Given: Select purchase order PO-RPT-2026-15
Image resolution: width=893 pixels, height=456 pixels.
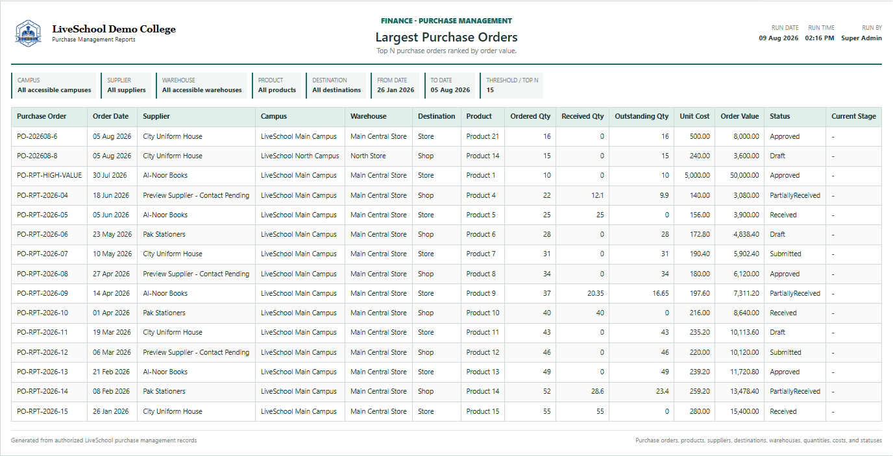Looking at the screenshot, I should click(42, 411).
